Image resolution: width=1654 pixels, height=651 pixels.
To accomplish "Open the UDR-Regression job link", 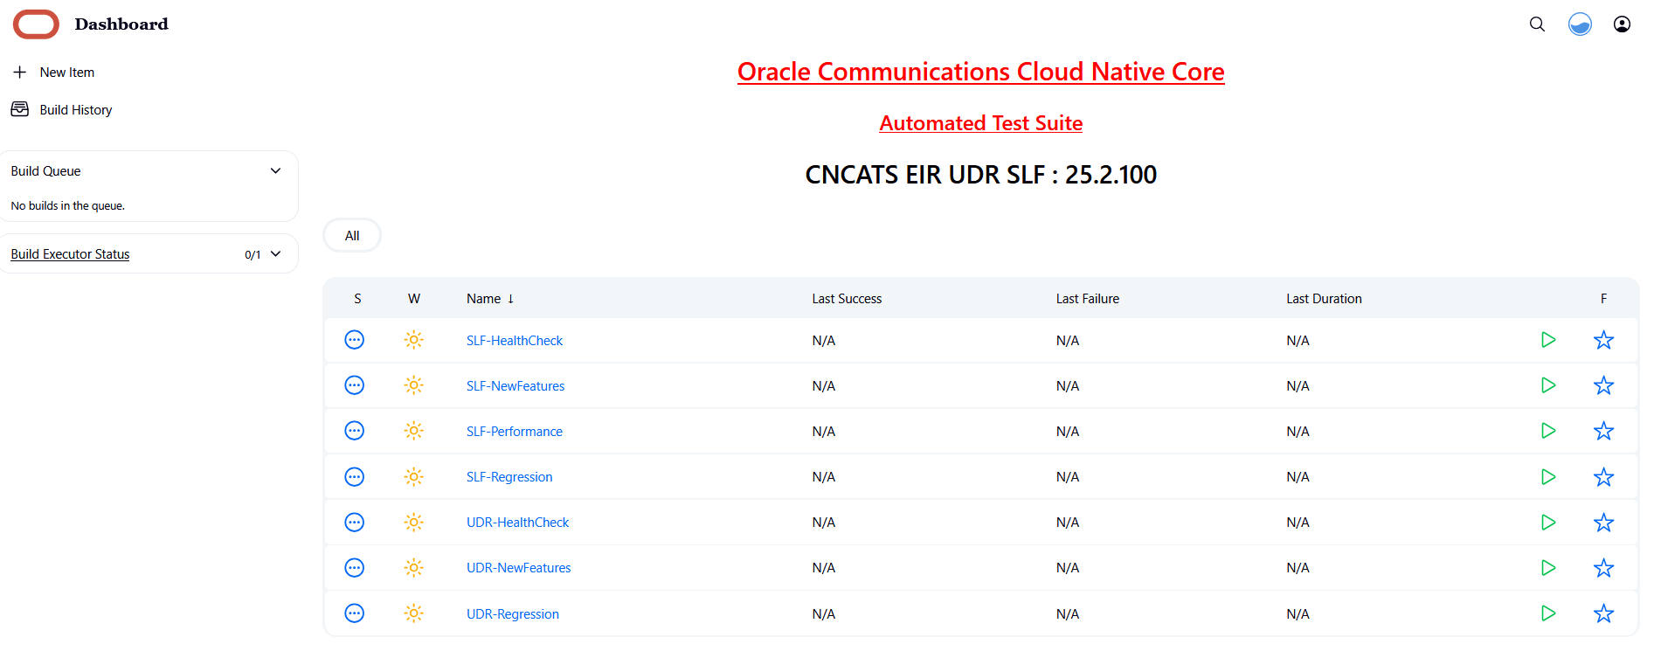I will coord(513,614).
